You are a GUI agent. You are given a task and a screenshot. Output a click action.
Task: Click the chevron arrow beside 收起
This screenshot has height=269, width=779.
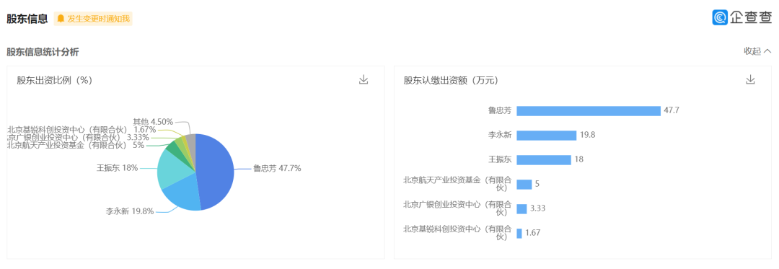coord(767,51)
